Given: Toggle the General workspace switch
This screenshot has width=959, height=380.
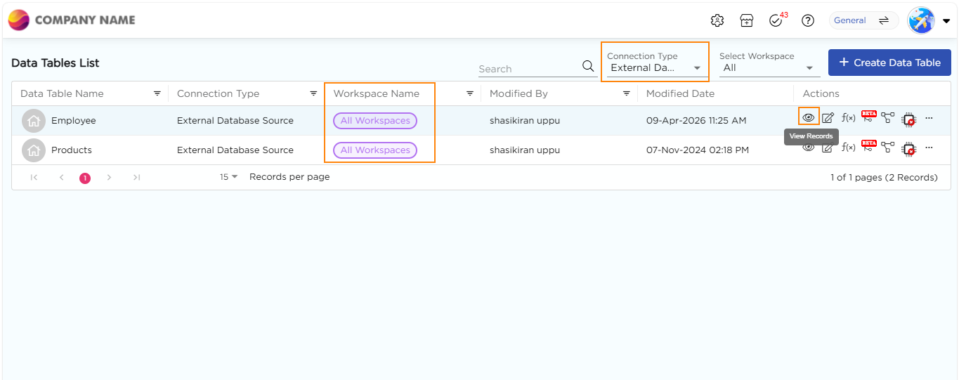Looking at the screenshot, I should point(884,21).
